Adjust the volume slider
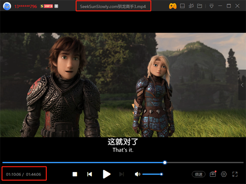 point(153,174)
